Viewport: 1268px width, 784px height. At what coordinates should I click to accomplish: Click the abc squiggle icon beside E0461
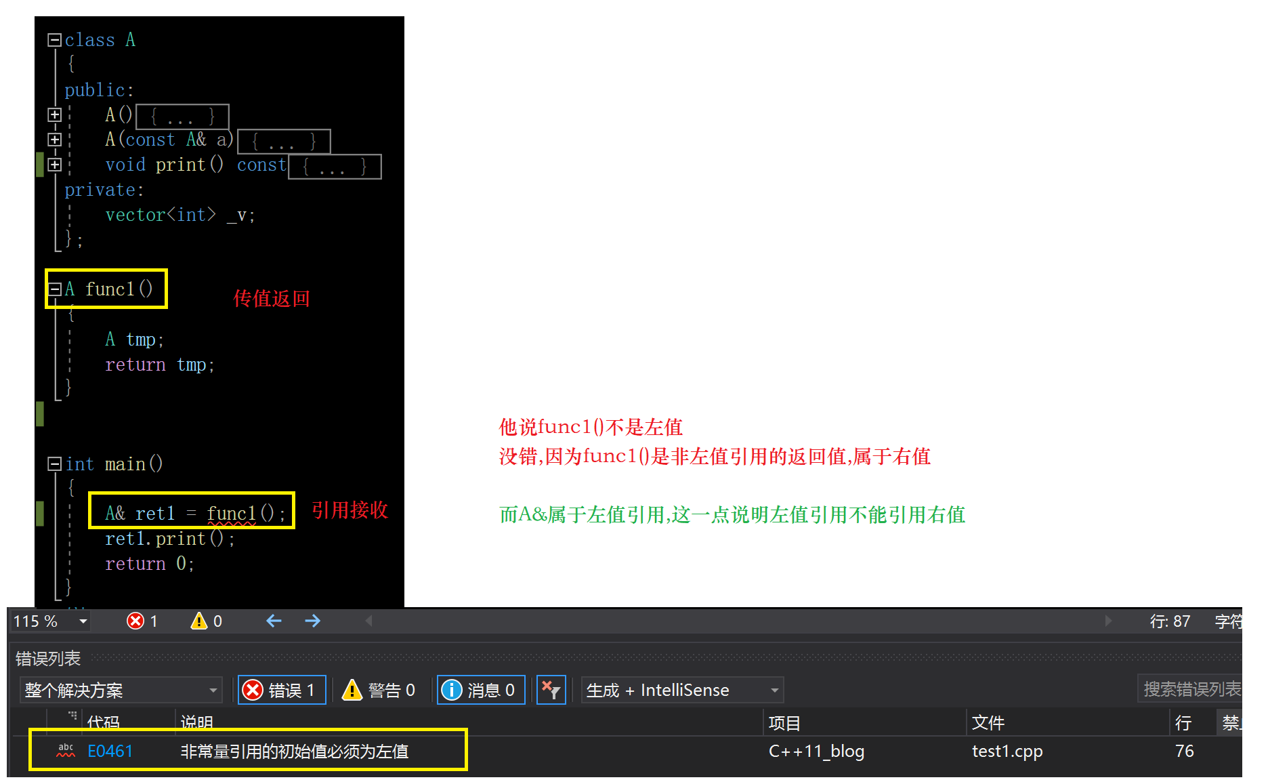pos(65,751)
